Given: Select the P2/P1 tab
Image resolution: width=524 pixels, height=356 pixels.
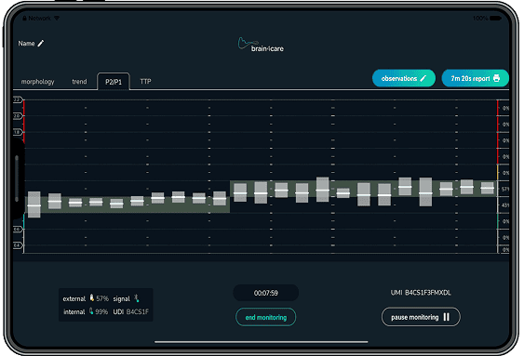Looking at the screenshot, I should tap(114, 82).
